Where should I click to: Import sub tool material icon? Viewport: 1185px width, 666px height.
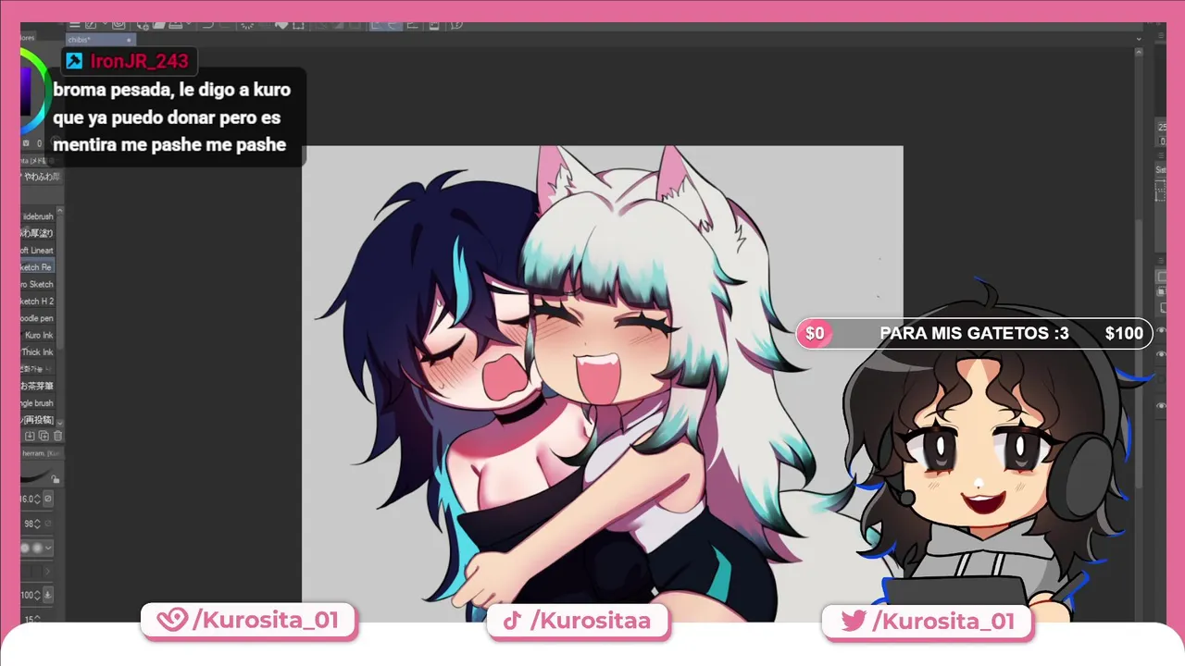(30, 436)
